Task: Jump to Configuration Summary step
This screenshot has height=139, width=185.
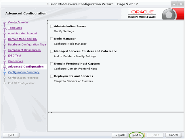Action: point(24,72)
